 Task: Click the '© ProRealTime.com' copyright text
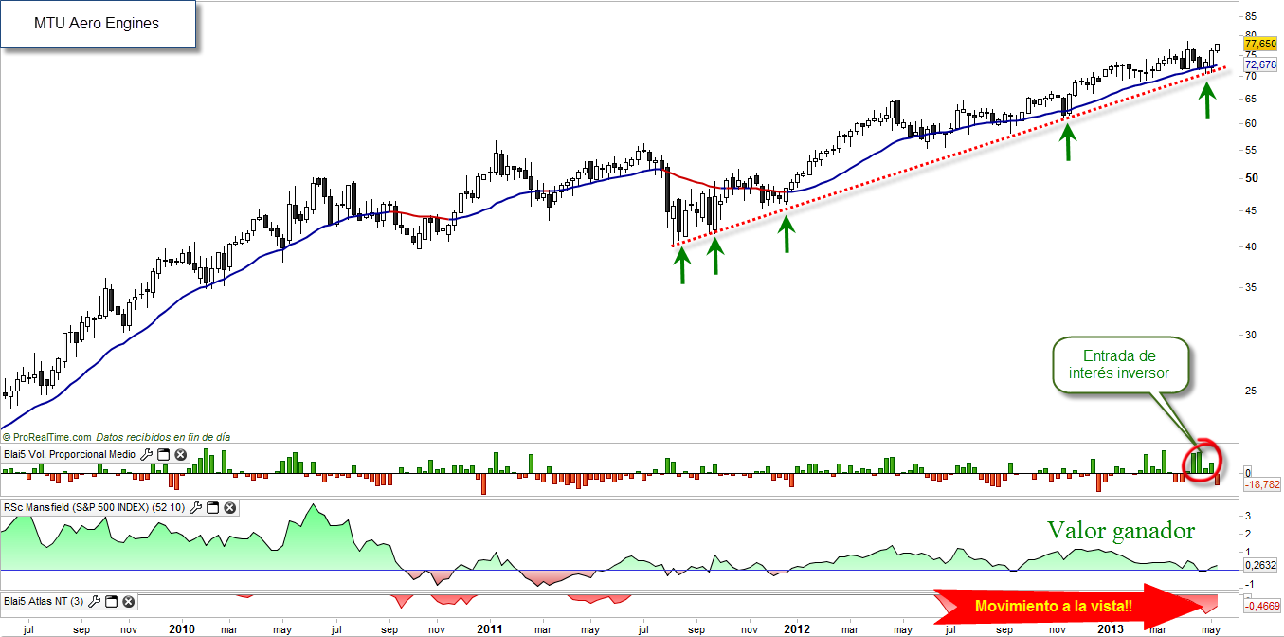coord(47,437)
